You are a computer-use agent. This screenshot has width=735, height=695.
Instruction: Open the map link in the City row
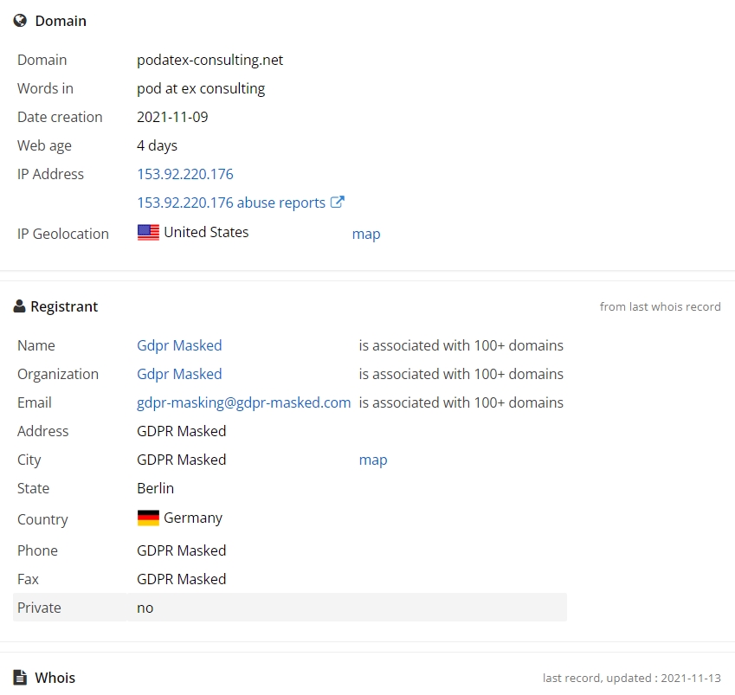click(373, 460)
